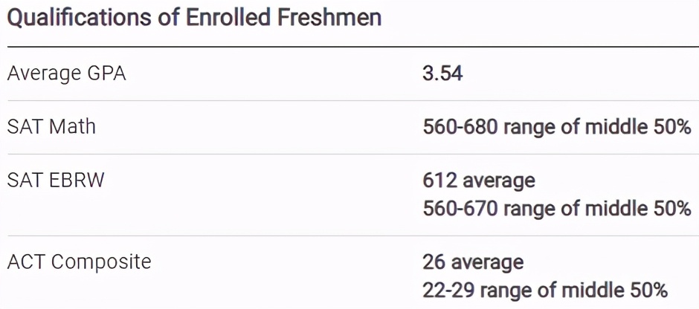Click the "560-670 range of middle 50%" text
The image size is (699, 309).
click(x=557, y=209)
